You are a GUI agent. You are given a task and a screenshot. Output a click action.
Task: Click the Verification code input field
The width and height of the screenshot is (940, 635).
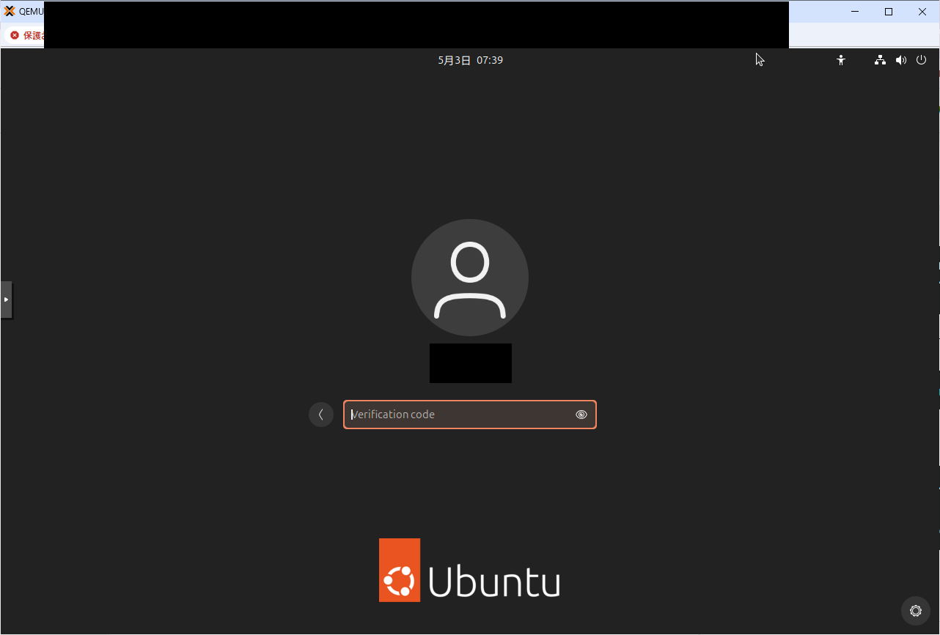click(469, 415)
